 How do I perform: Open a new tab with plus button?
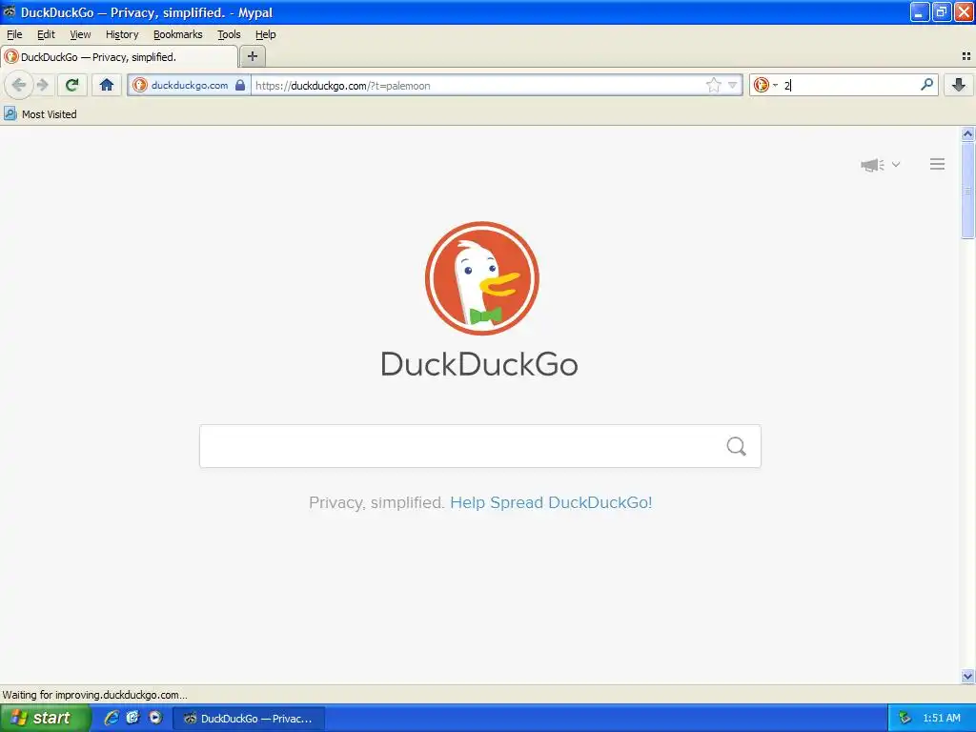coord(252,56)
